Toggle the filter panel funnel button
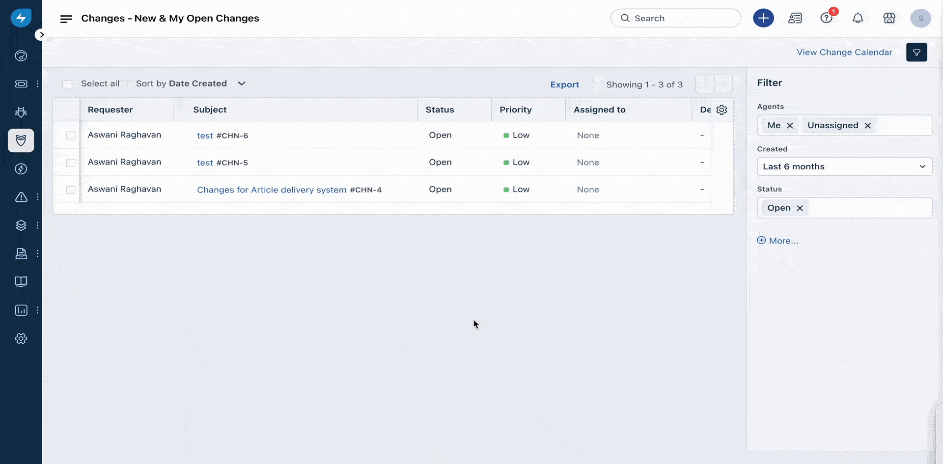The image size is (943, 464). tap(916, 52)
